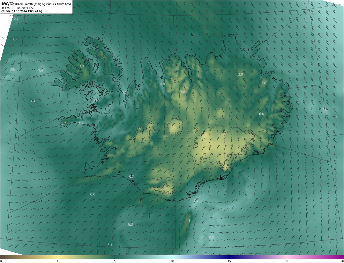Click the map value 7.9
This screenshot has height=263, width=344.
[x=12, y=70]
